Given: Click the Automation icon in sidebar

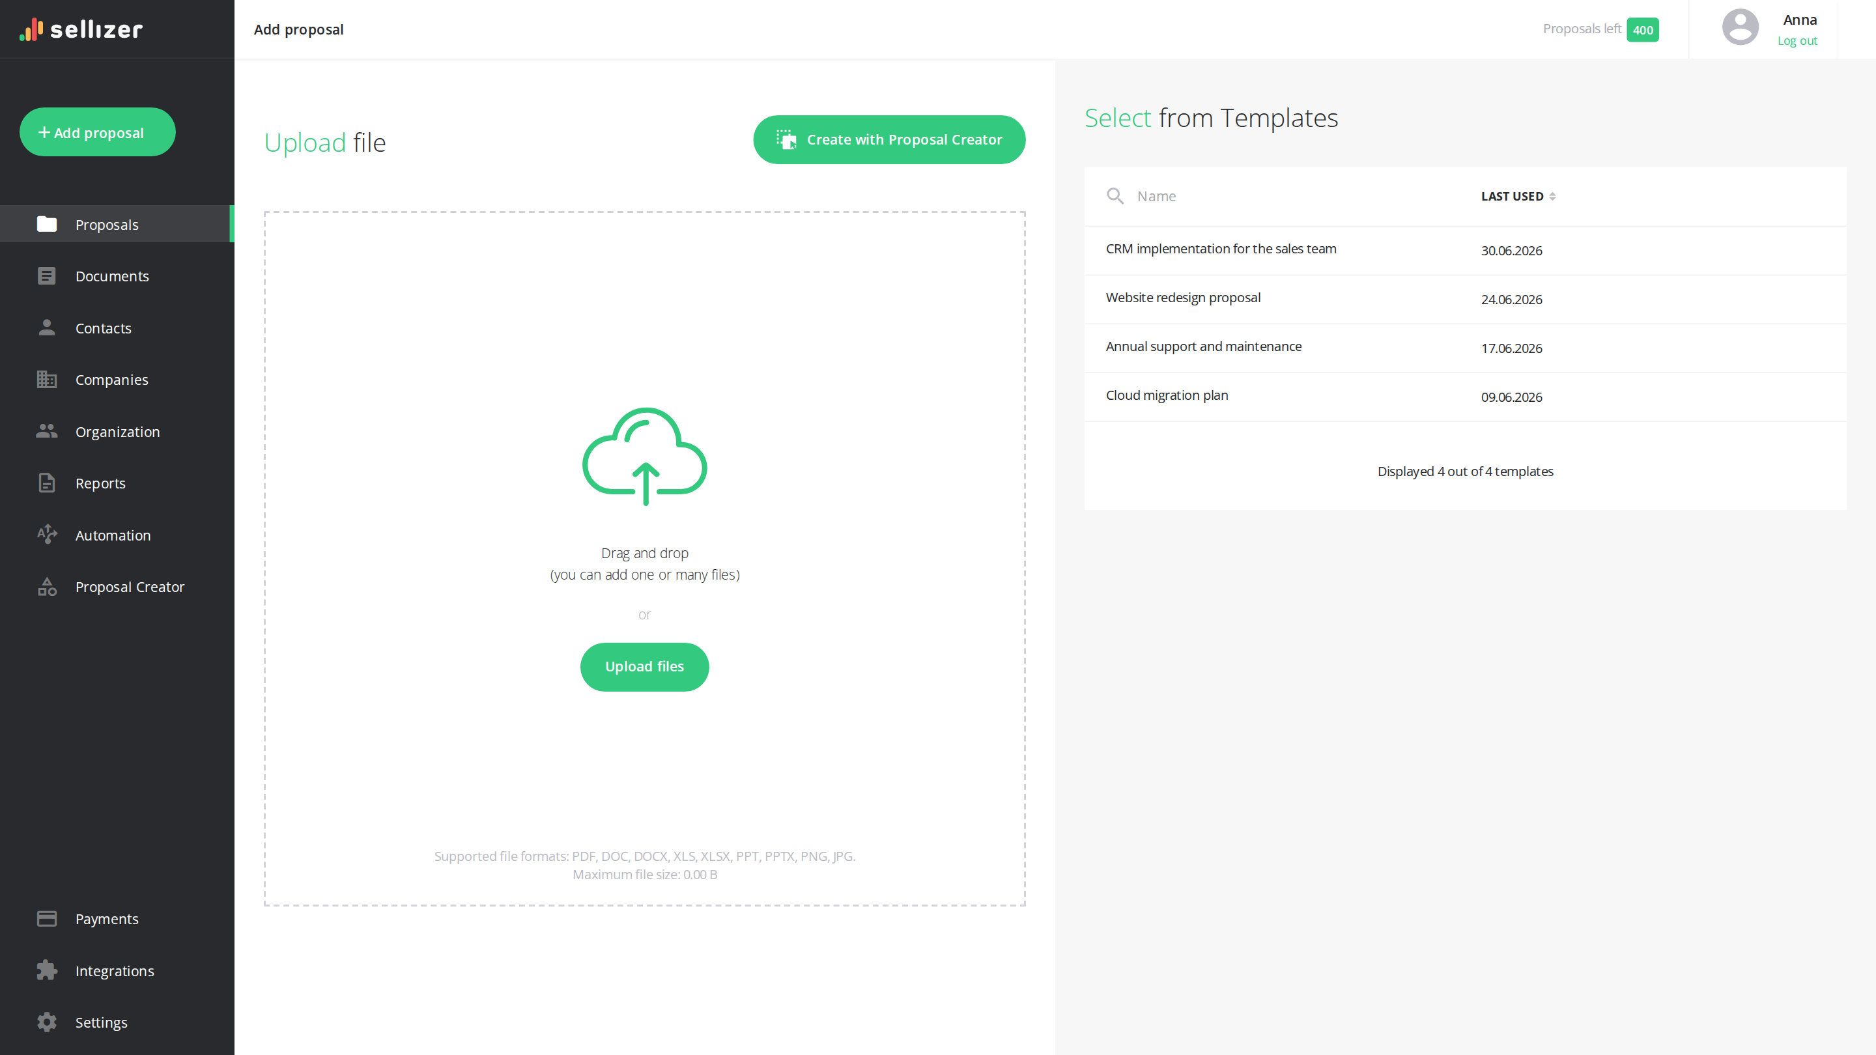Looking at the screenshot, I should [47, 535].
